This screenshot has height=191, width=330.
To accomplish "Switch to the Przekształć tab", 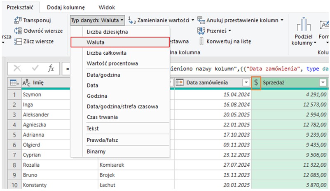I will (20, 7).
